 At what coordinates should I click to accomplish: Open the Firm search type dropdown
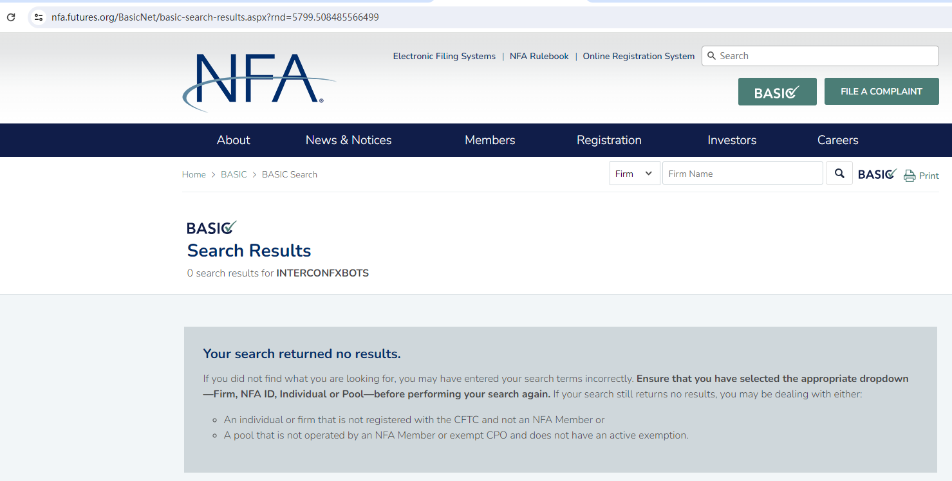pos(635,174)
